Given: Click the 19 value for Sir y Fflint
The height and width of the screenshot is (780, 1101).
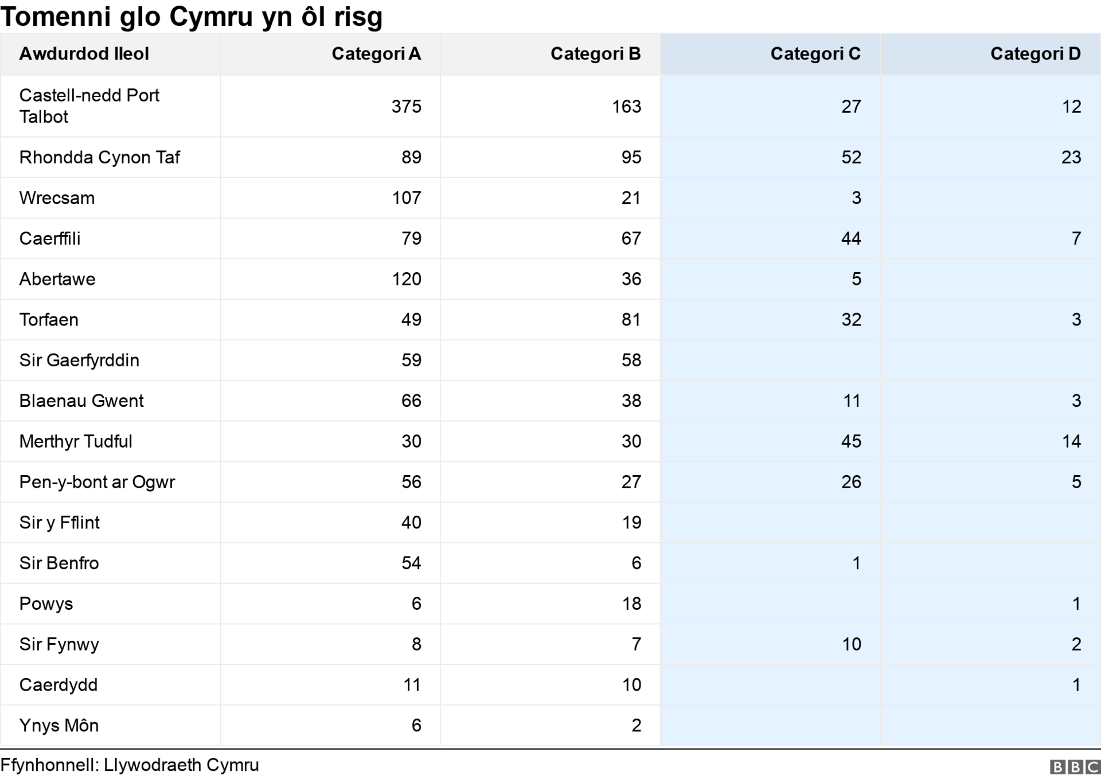Looking at the screenshot, I should (632, 523).
